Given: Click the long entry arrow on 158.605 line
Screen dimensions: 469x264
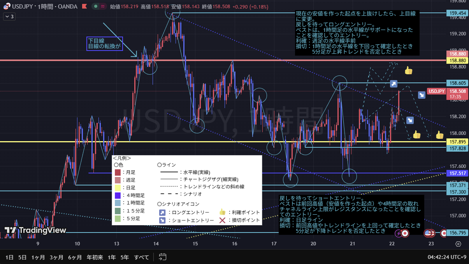Looking at the screenshot, I should (393, 84).
